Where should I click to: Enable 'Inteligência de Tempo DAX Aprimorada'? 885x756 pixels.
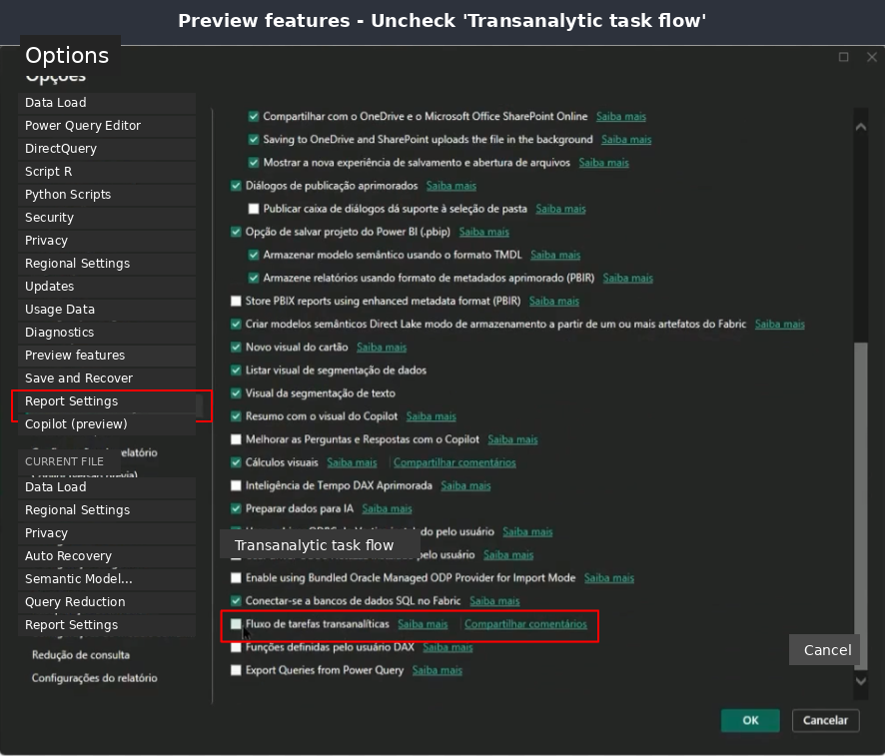point(237,485)
